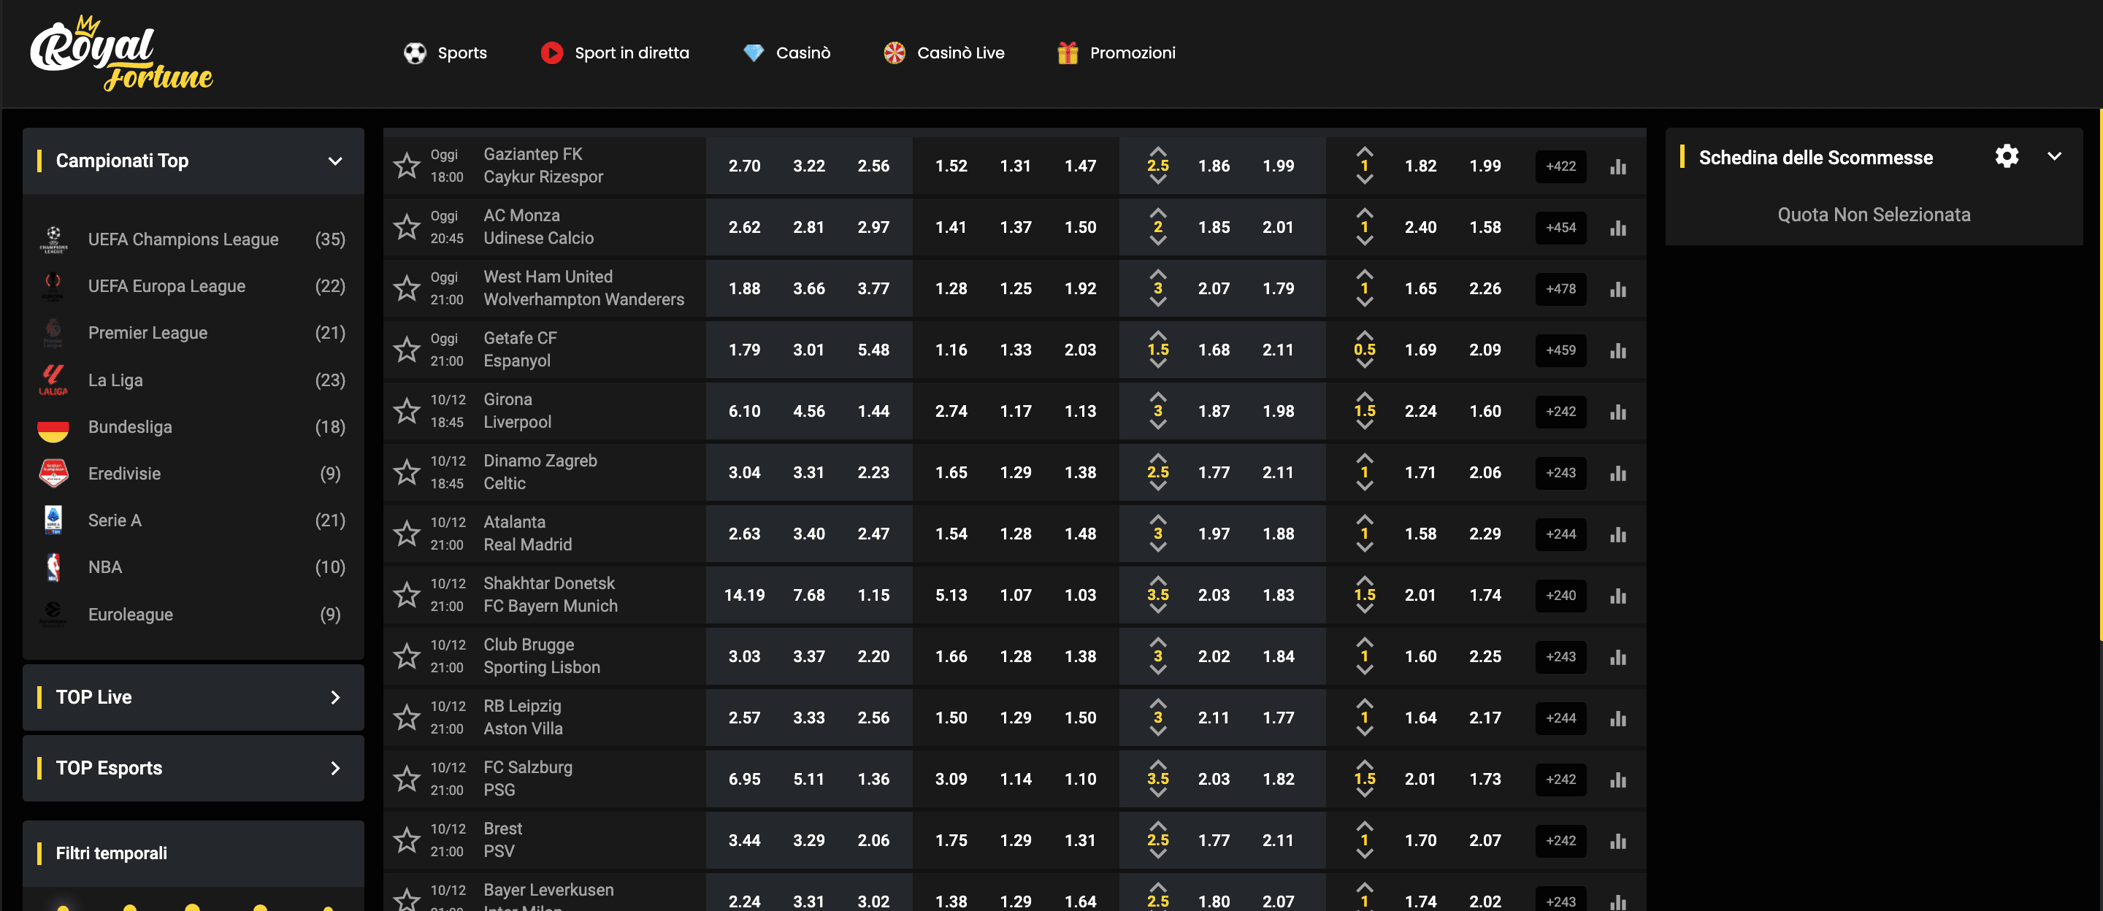2103x911 pixels.
Task: Click the Eredivisie logo icon
Action: [53, 474]
